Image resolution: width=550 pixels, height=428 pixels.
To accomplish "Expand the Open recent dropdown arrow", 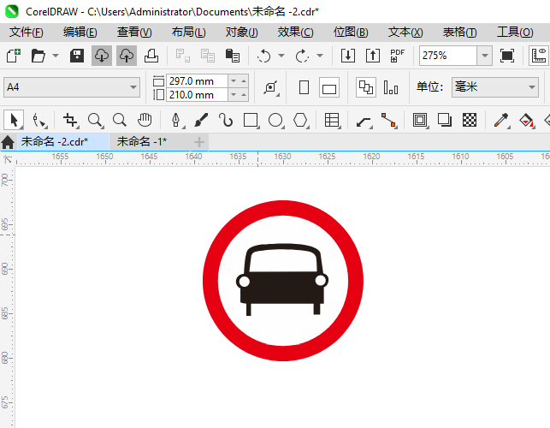I will click(x=56, y=56).
